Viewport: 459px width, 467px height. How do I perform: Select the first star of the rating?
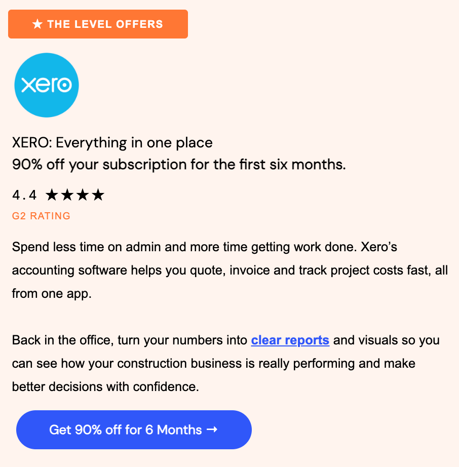click(x=52, y=194)
